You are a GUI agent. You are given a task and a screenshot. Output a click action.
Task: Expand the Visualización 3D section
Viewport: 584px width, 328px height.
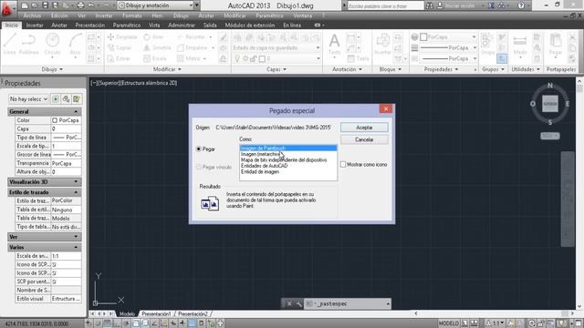click(76, 182)
